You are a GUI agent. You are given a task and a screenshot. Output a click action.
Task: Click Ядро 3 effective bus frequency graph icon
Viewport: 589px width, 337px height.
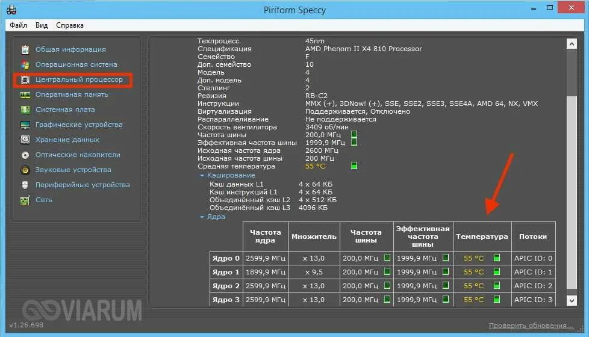tap(446, 300)
